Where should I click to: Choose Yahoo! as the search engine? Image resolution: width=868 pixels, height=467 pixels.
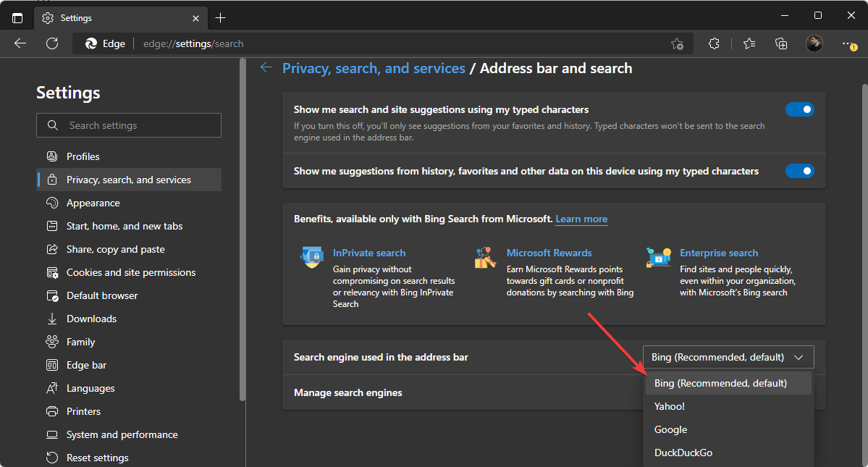(728, 406)
